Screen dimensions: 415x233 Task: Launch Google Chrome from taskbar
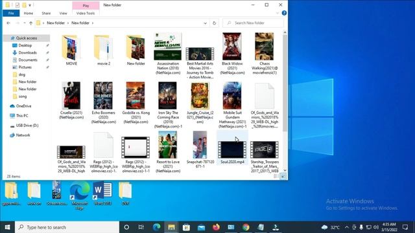pos(246,227)
